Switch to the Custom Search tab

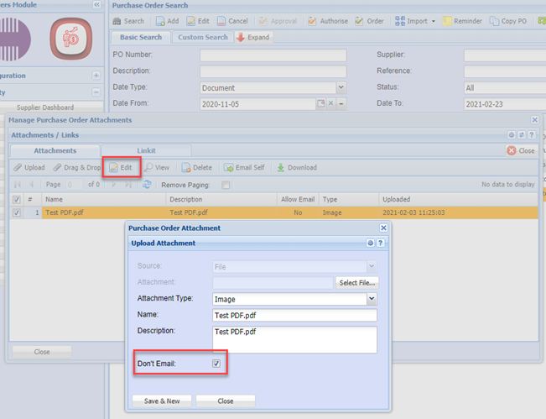(x=202, y=37)
